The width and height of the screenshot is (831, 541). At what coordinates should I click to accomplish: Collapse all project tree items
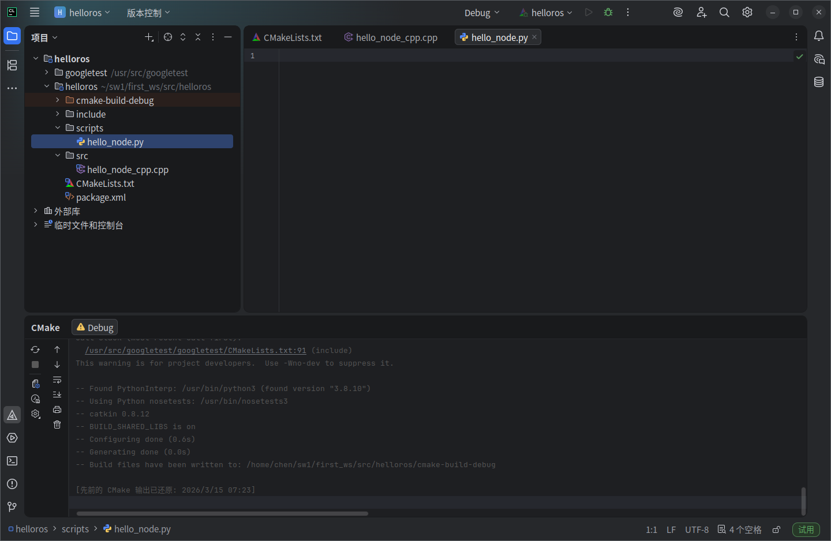pyautogui.click(x=198, y=37)
